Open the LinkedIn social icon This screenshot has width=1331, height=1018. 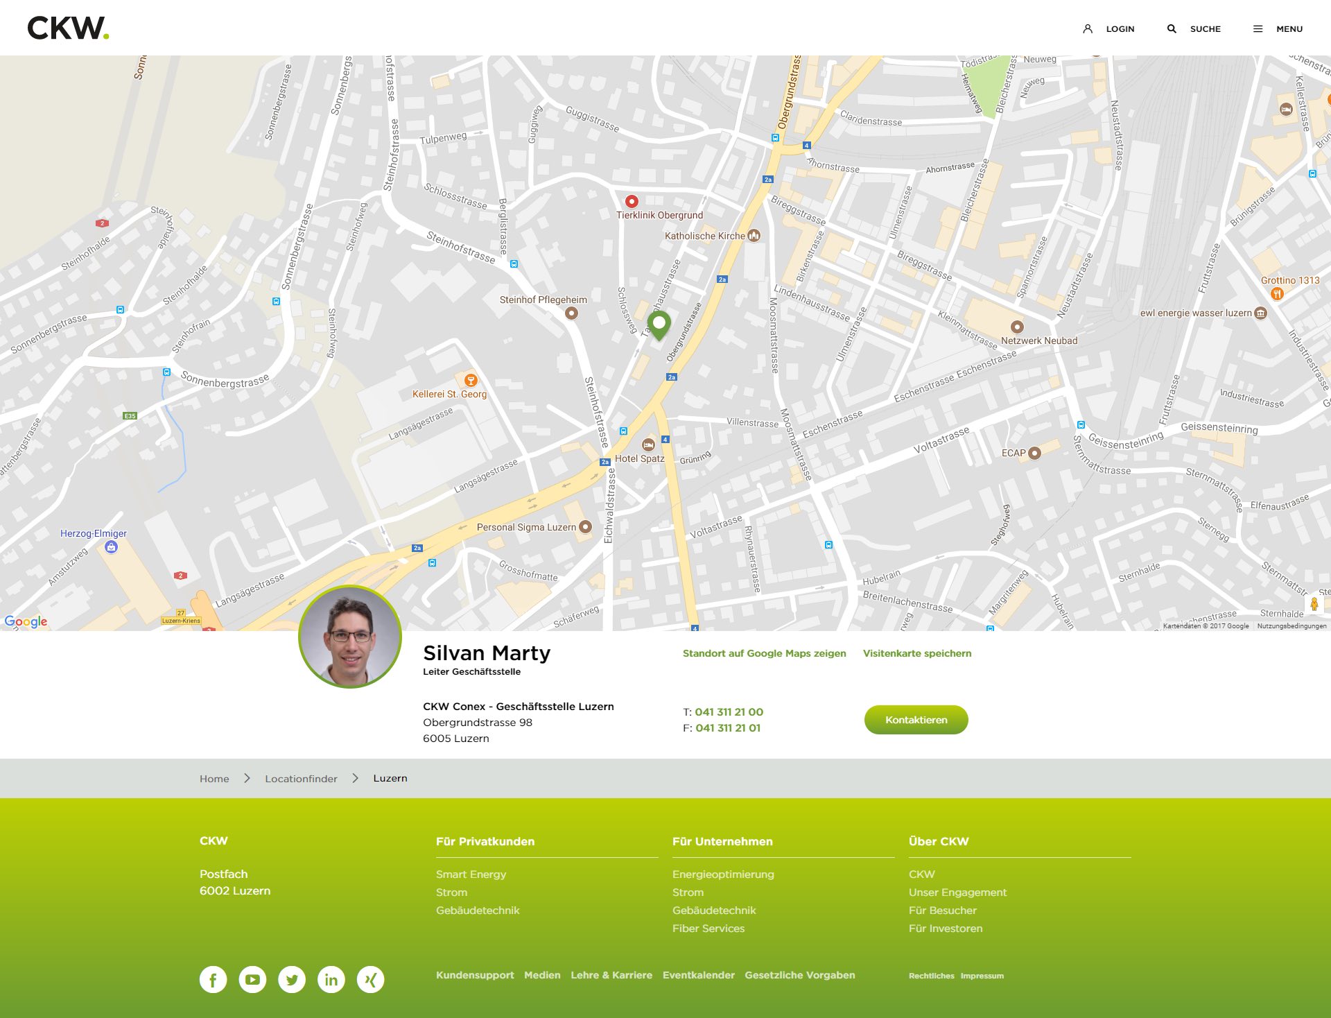pyautogui.click(x=331, y=979)
